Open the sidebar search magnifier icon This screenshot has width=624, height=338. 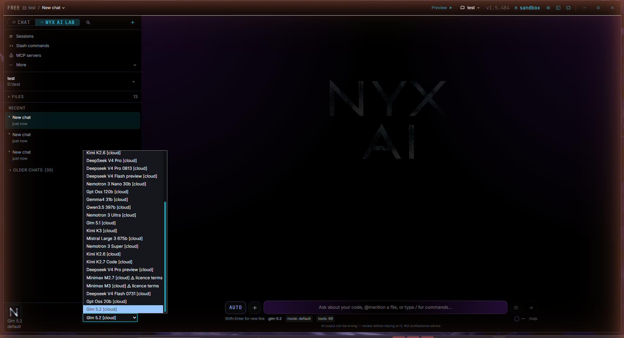point(88,22)
